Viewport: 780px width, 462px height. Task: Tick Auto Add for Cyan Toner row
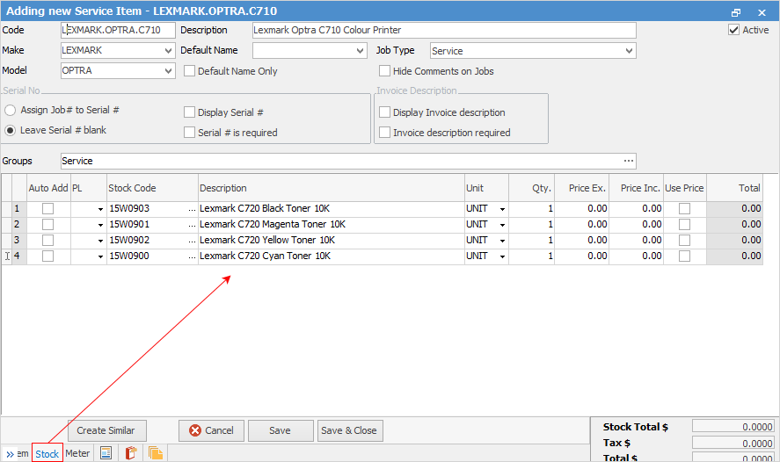coord(47,256)
